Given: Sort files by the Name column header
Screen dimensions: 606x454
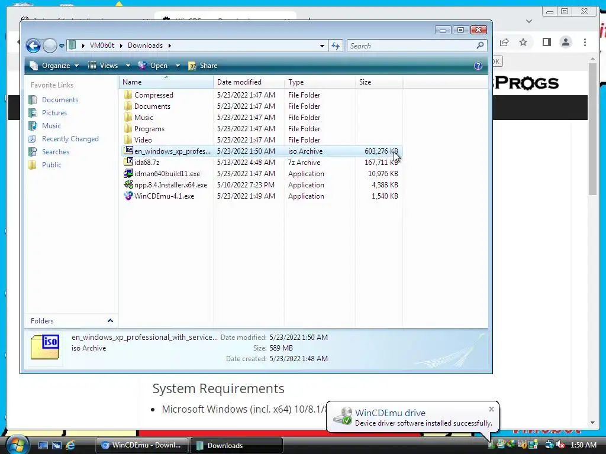Looking at the screenshot, I should coord(166,82).
